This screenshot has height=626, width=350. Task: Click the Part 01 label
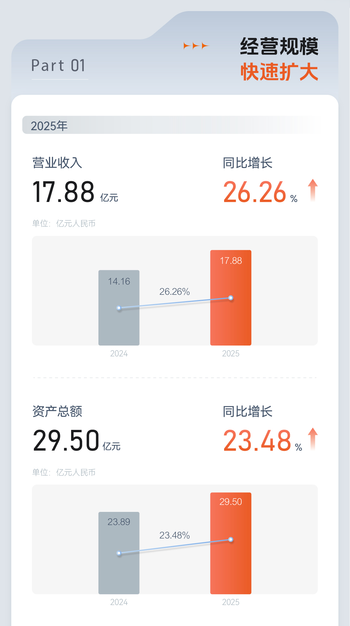click(58, 65)
